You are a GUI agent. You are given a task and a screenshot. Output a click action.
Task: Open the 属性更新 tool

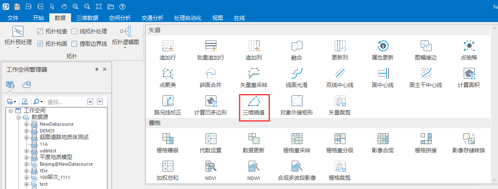point(383,50)
